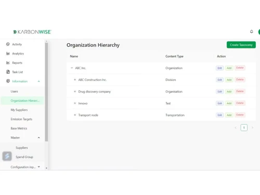Edit the Innovo entry
This screenshot has height=195, width=260.
(x=219, y=103)
